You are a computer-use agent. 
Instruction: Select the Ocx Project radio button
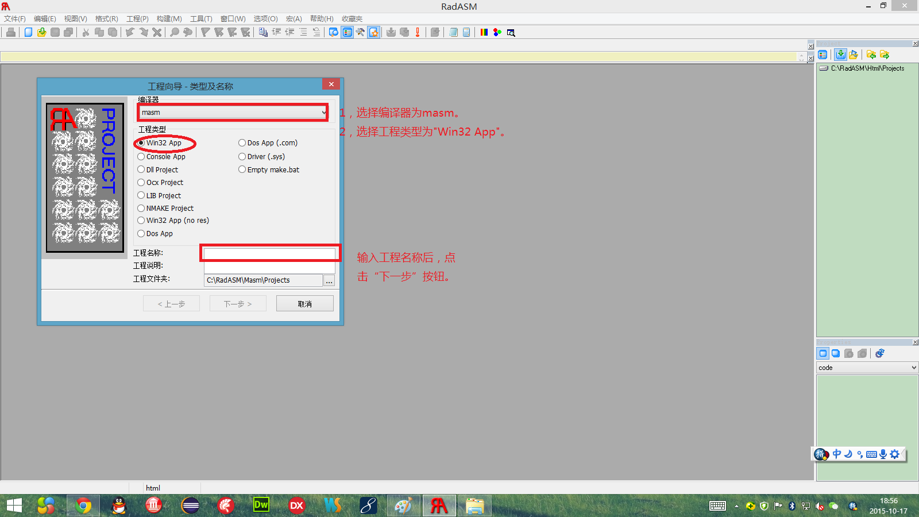tap(141, 182)
